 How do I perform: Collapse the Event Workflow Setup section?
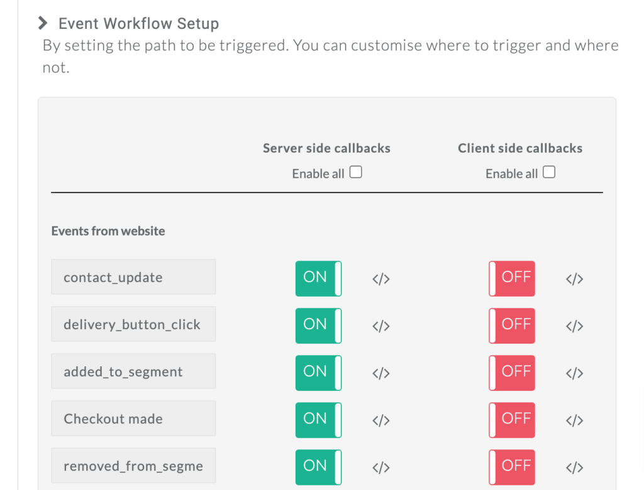(x=43, y=24)
